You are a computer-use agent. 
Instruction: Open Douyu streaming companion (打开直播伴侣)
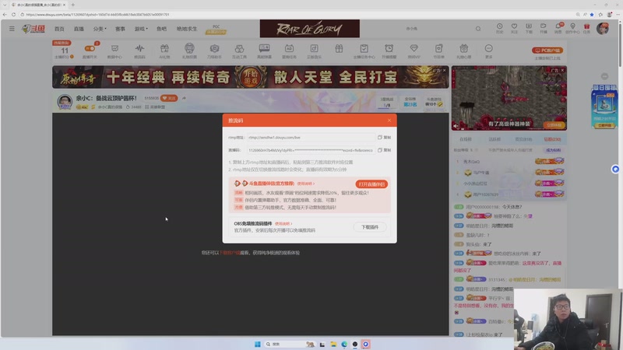(371, 184)
